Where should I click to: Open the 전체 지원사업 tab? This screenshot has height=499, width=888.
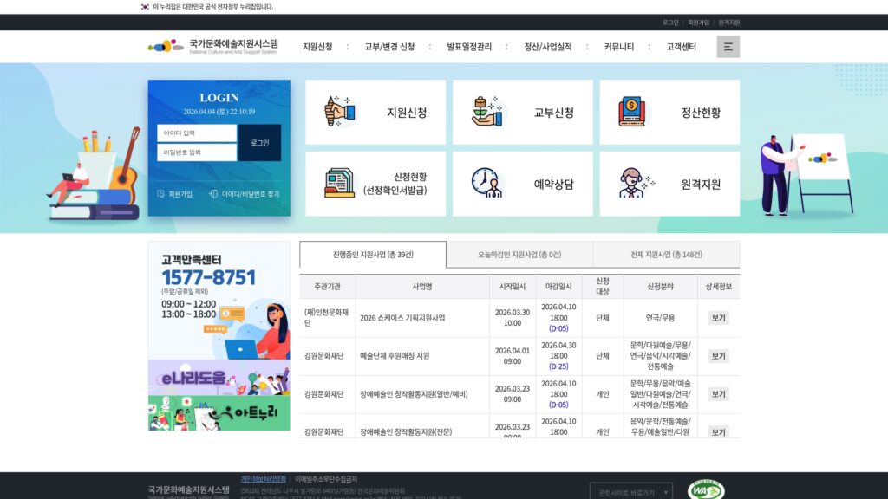(x=666, y=254)
